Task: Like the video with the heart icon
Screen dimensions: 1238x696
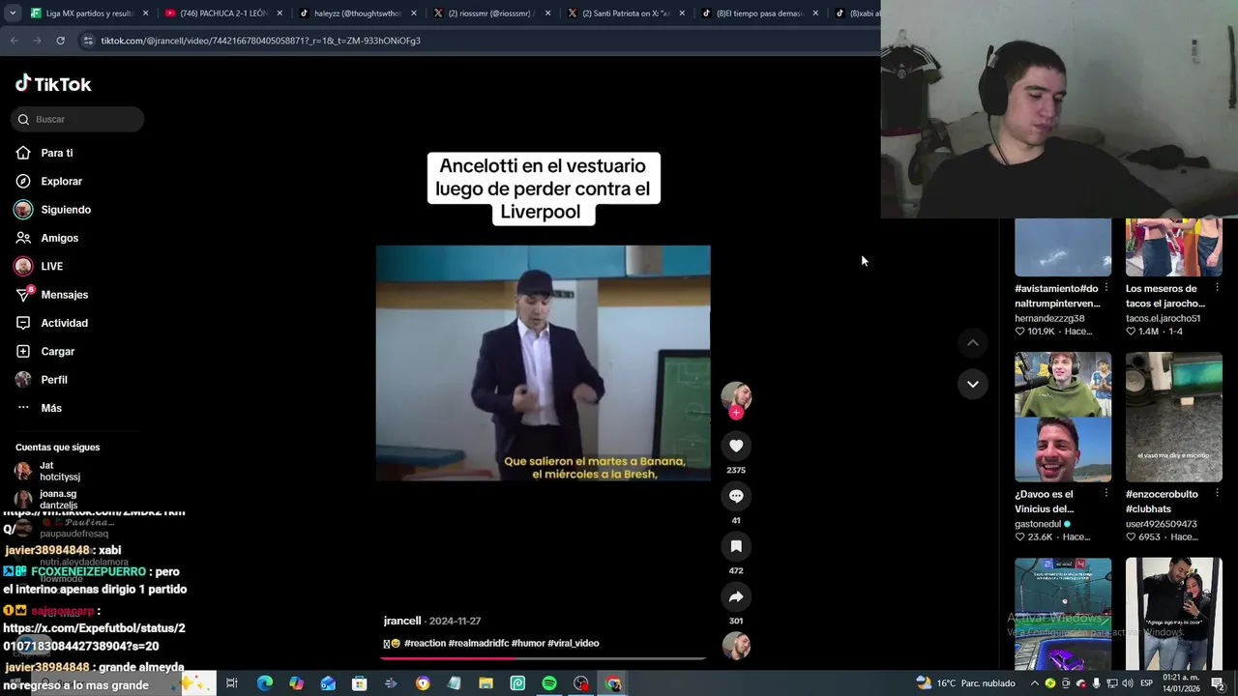Action: (736, 446)
